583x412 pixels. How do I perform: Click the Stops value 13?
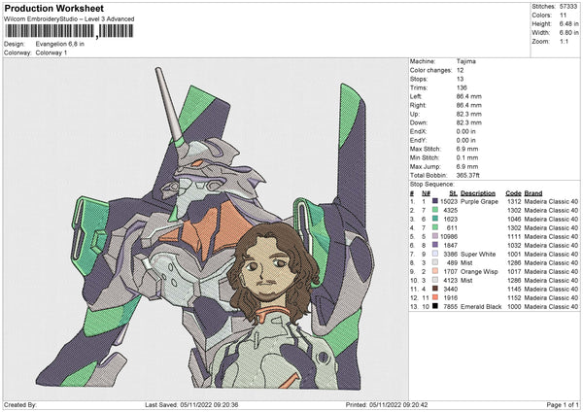(460, 79)
